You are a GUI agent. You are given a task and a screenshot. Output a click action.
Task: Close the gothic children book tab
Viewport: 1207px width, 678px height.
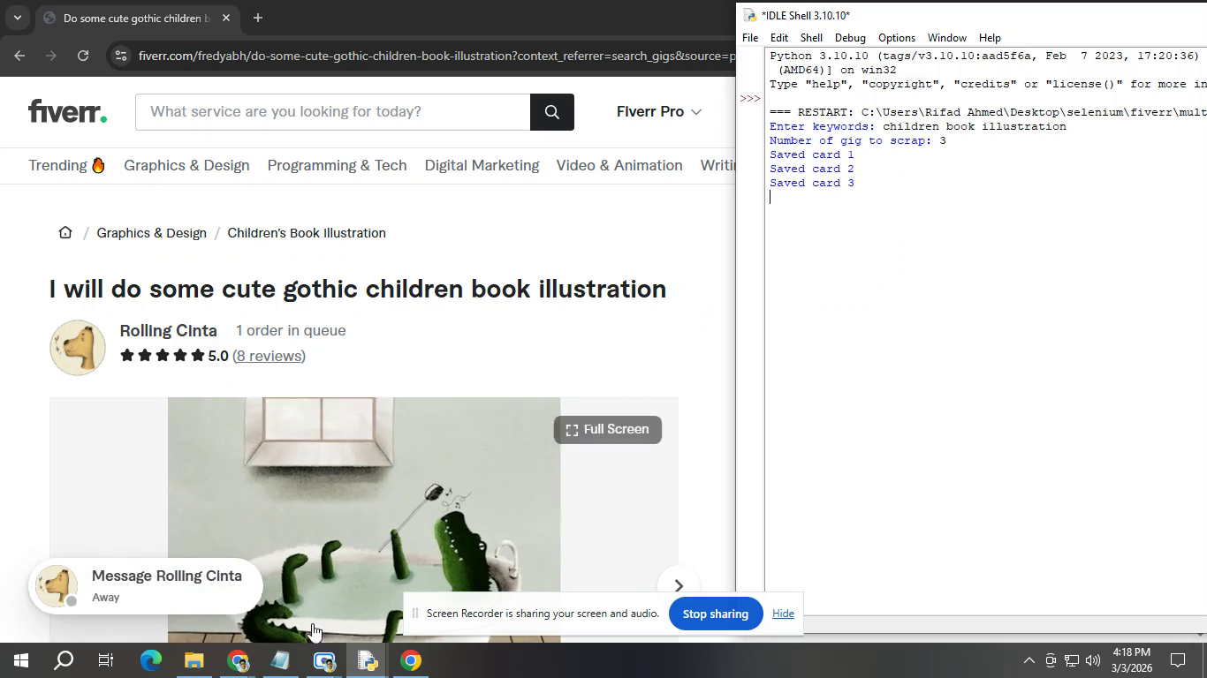[x=226, y=18]
